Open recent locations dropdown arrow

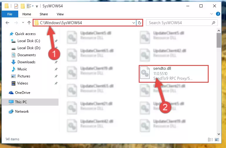[x=23, y=22]
